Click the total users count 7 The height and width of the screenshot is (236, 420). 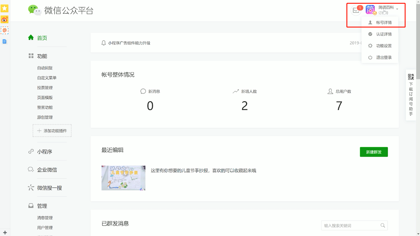click(x=339, y=106)
